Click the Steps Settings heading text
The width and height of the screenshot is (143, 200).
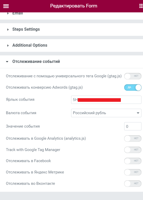26,29
